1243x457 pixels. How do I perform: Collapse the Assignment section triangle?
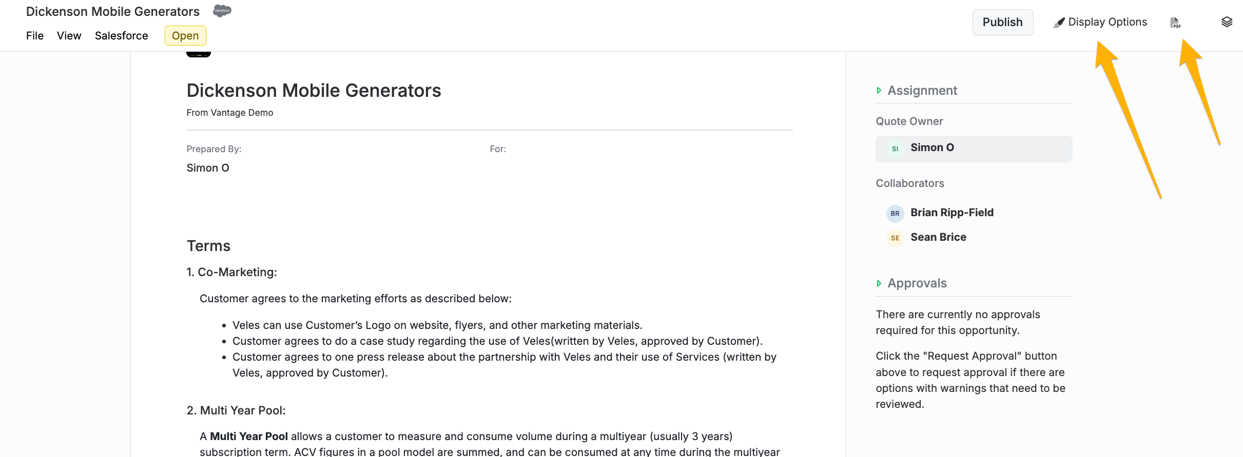[879, 91]
